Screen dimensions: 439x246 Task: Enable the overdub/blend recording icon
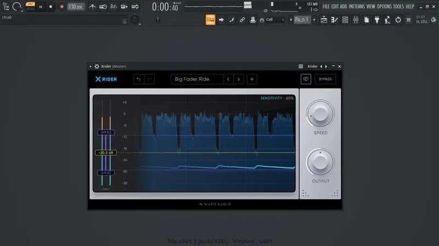click(124, 7)
